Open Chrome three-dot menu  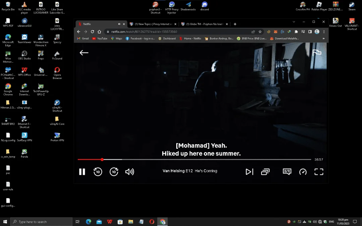coord(324,31)
